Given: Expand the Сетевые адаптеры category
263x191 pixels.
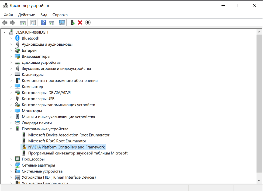Looking at the screenshot, I should point(11,165).
